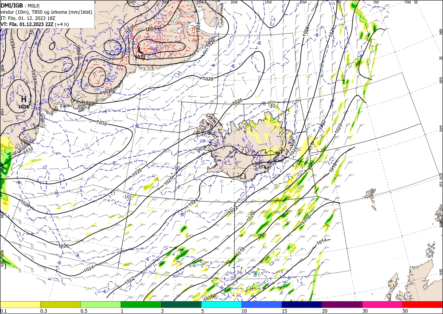Click the olive 0.3 precipitation legend swatch
Screen dimensions: 443x314
coord(60,304)
